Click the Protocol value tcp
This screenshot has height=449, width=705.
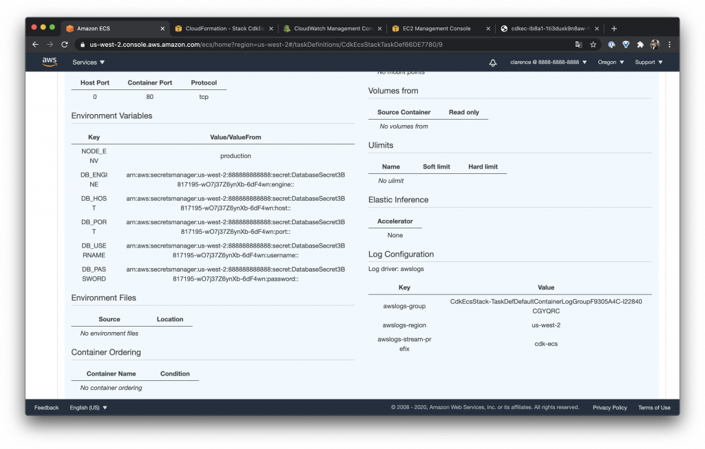pos(204,97)
